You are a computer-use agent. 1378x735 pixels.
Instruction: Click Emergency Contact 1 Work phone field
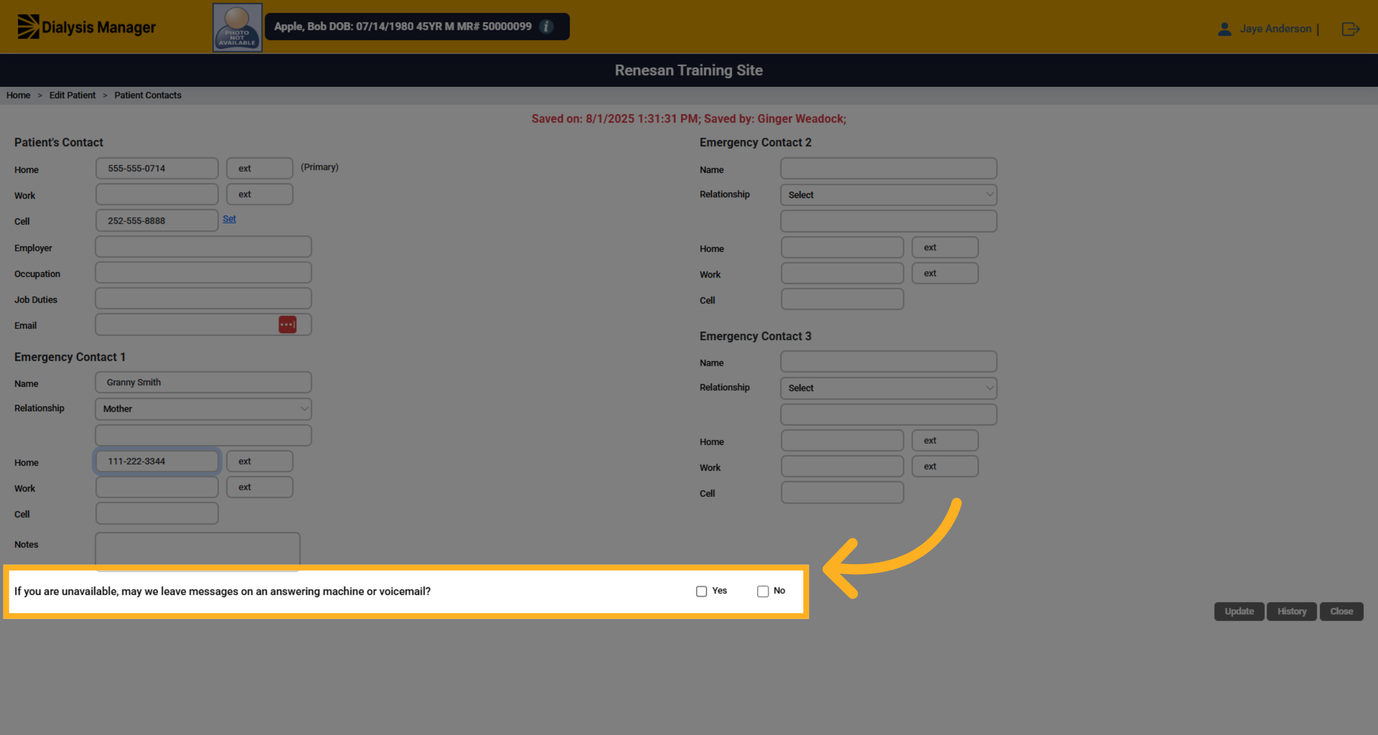[x=157, y=487]
